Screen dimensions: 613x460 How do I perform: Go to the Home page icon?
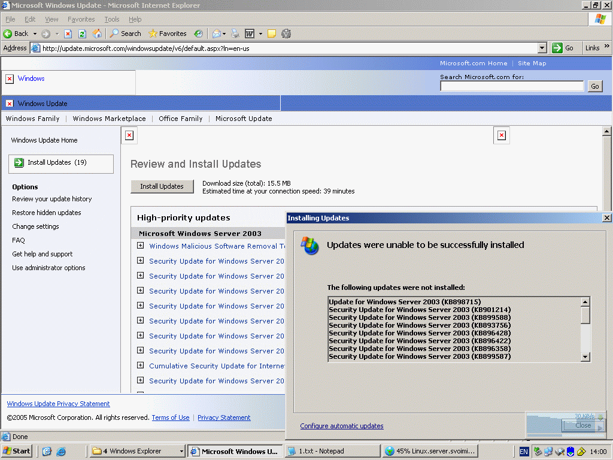coord(97,34)
